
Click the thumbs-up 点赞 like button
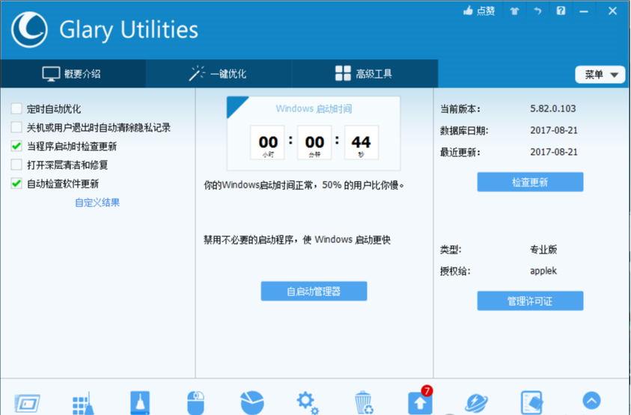point(479,11)
